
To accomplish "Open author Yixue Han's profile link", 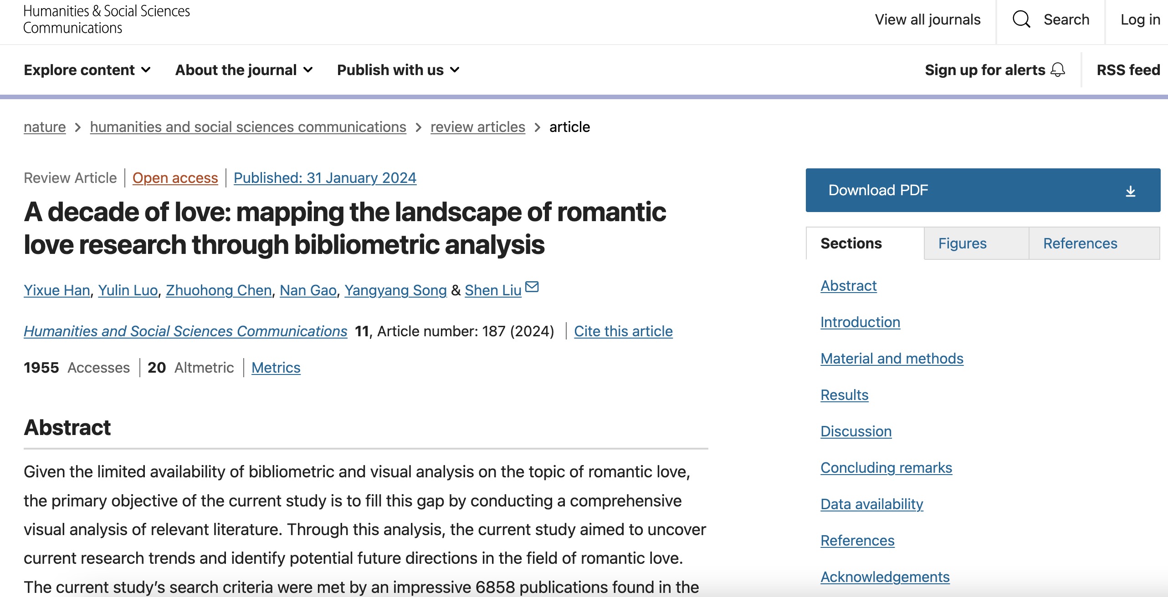I will pos(56,290).
